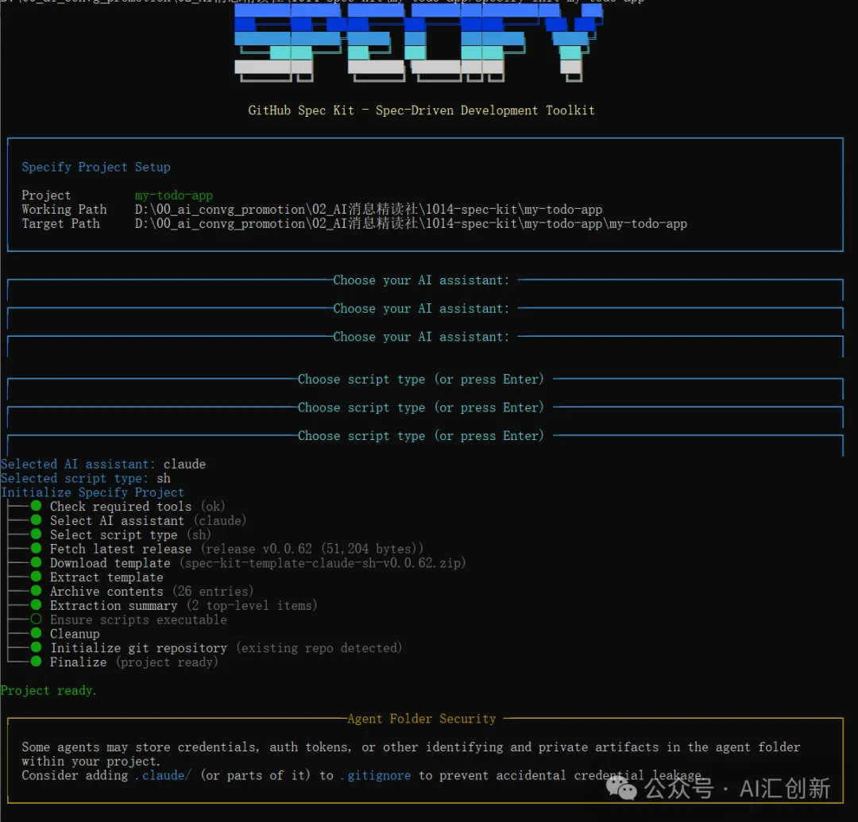This screenshot has width=858, height=822.
Task: Click the green dot next to Fetch latest release
Action: click(x=36, y=549)
